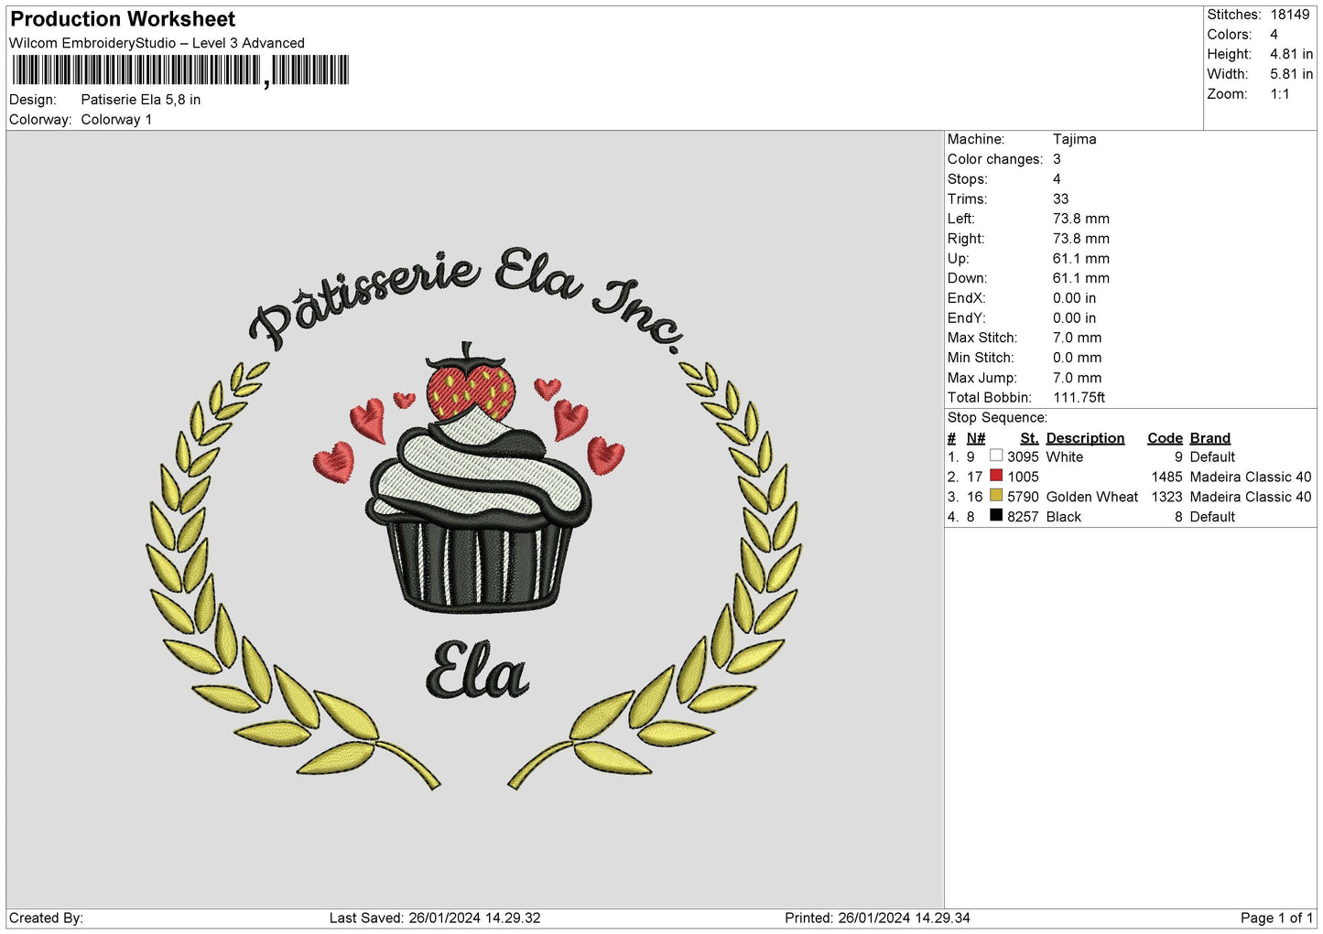
Task: Click the 'Description' column header
Action: coord(1085,438)
